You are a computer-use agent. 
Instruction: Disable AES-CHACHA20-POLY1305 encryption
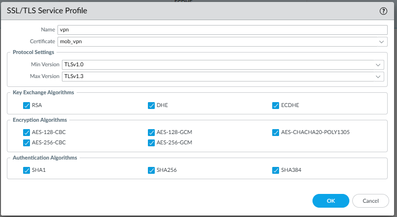pyautogui.click(x=276, y=133)
